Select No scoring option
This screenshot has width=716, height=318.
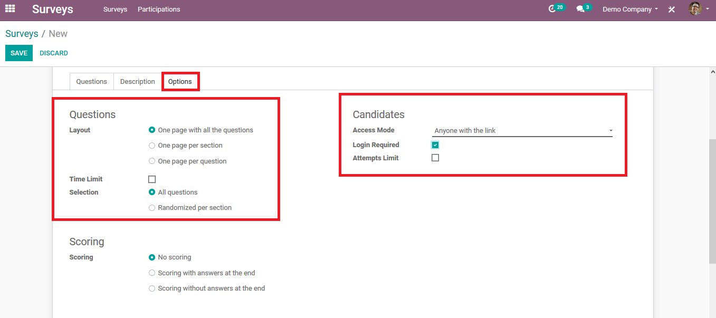152,257
